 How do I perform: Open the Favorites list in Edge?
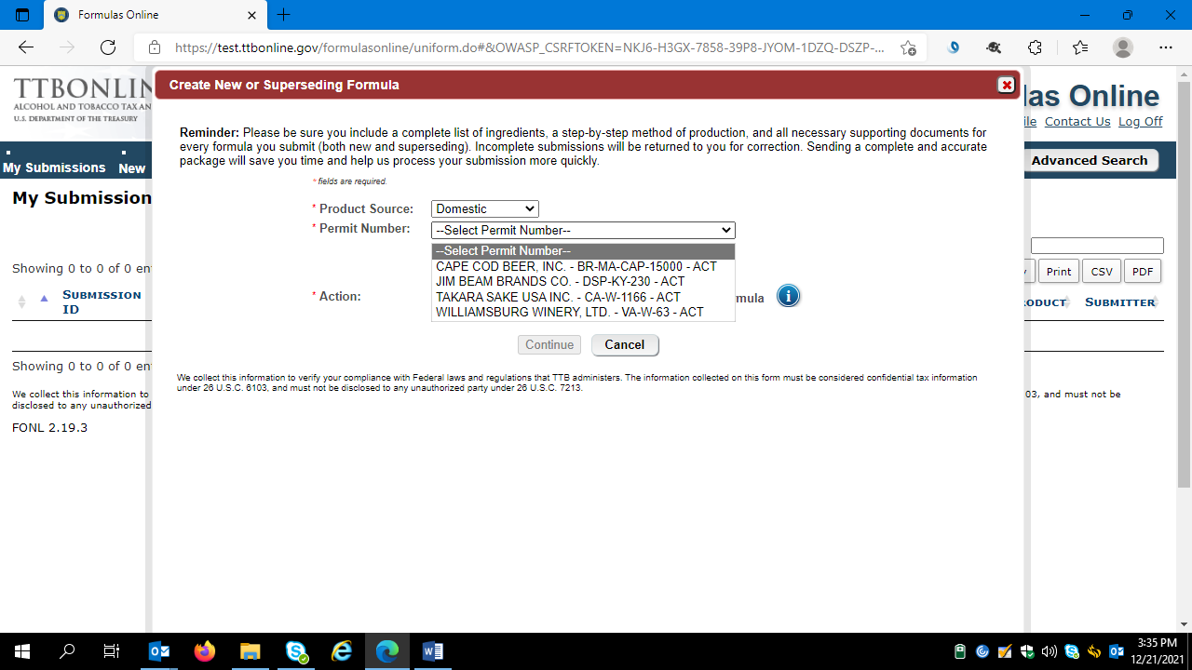pos(1079,47)
